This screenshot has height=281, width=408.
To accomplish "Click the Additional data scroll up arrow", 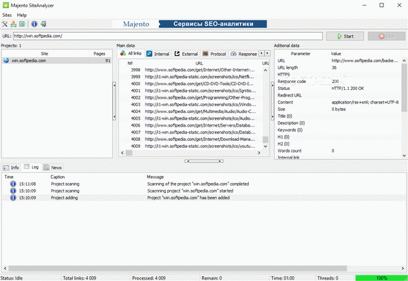I will point(404,61).
